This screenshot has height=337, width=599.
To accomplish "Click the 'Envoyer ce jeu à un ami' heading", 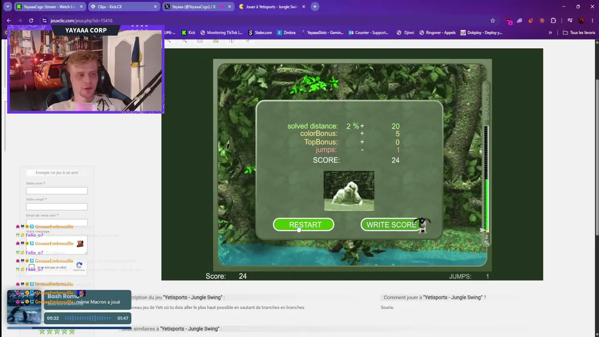I will click(x=57, y=173).
